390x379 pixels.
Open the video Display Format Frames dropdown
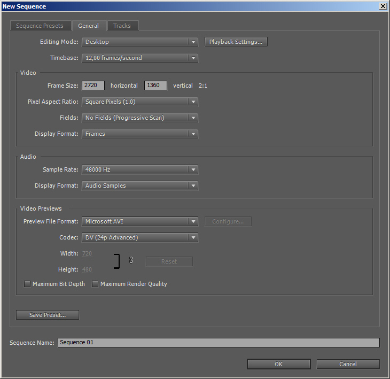140,134
